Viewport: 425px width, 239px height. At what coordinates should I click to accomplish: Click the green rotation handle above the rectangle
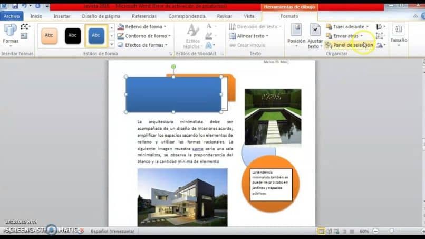[173, 66]
